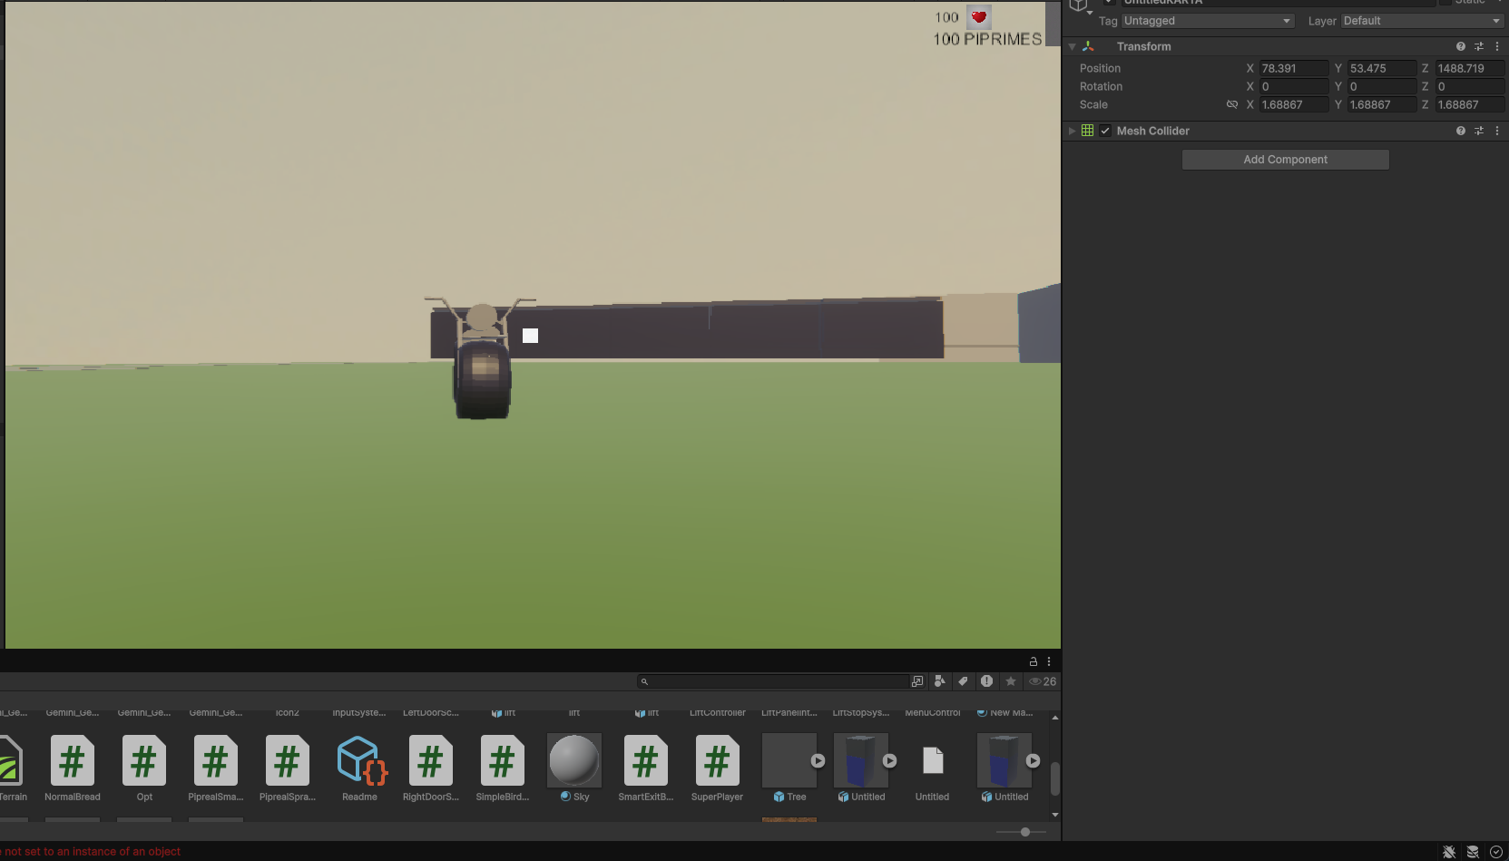Image resolution: width=1509 pixels, height=861 pixels.
Task: Click the Mesh Collider component title
Action: pos(1152,131)
